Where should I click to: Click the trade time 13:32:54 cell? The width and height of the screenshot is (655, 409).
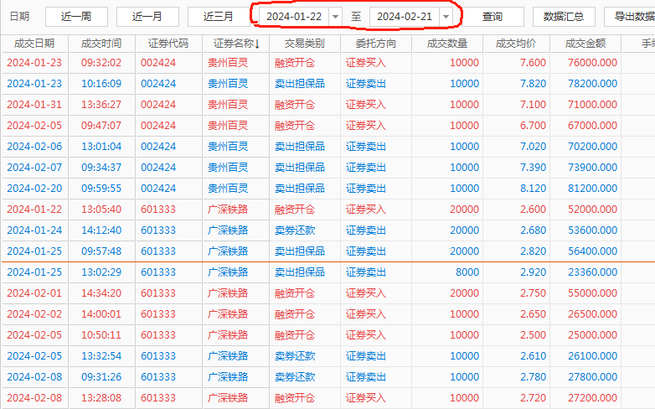point(101,356)
